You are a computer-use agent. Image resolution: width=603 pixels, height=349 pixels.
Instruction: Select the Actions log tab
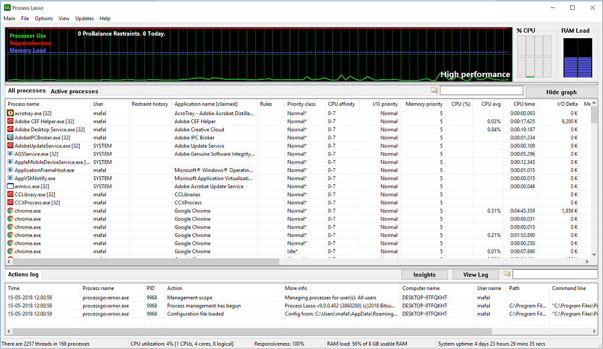pyautogui.click(x=23, y=275)
